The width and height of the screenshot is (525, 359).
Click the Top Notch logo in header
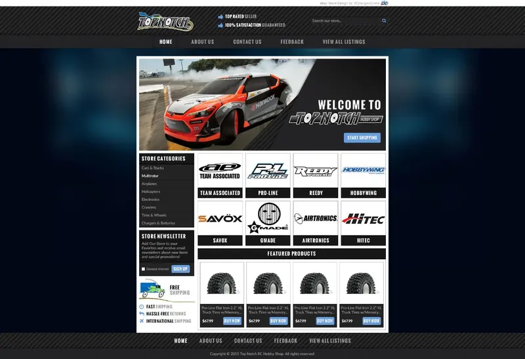point(165,22)
